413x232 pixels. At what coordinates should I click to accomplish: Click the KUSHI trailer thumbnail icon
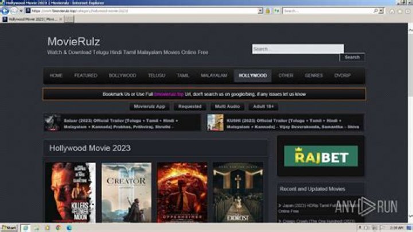[x=215, y=122]
